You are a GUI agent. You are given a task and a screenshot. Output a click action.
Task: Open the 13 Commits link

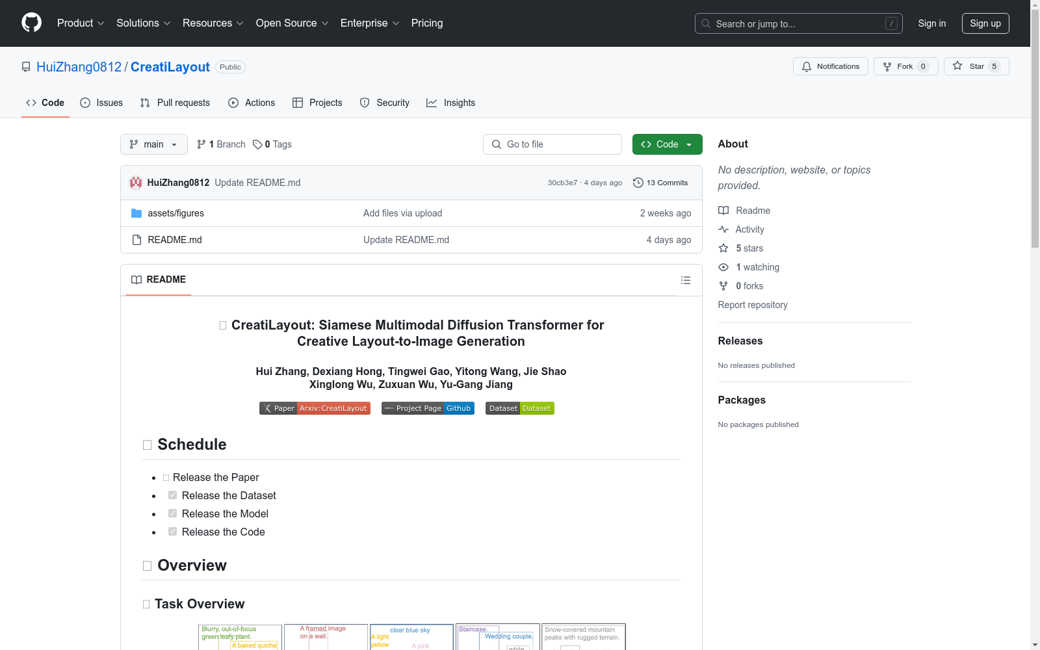[x=660, y=183]
